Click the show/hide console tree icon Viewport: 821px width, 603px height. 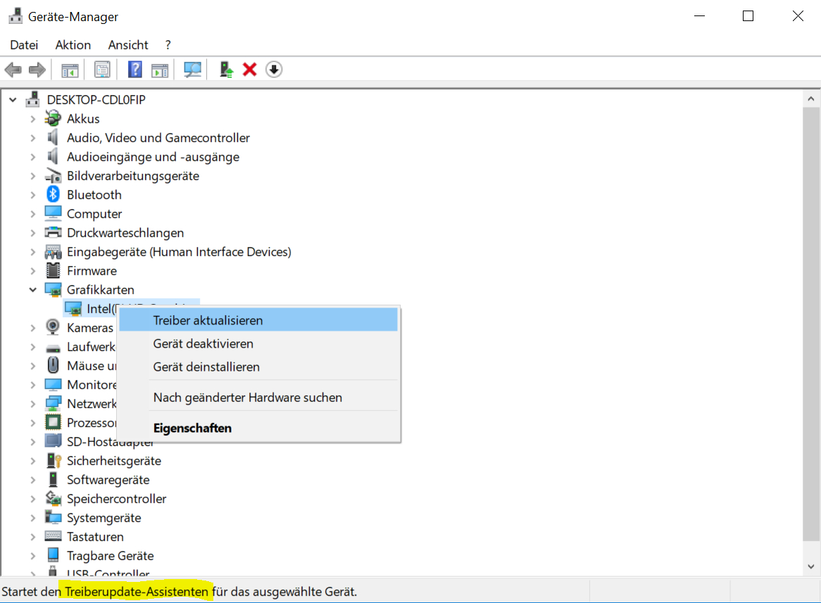70,70
